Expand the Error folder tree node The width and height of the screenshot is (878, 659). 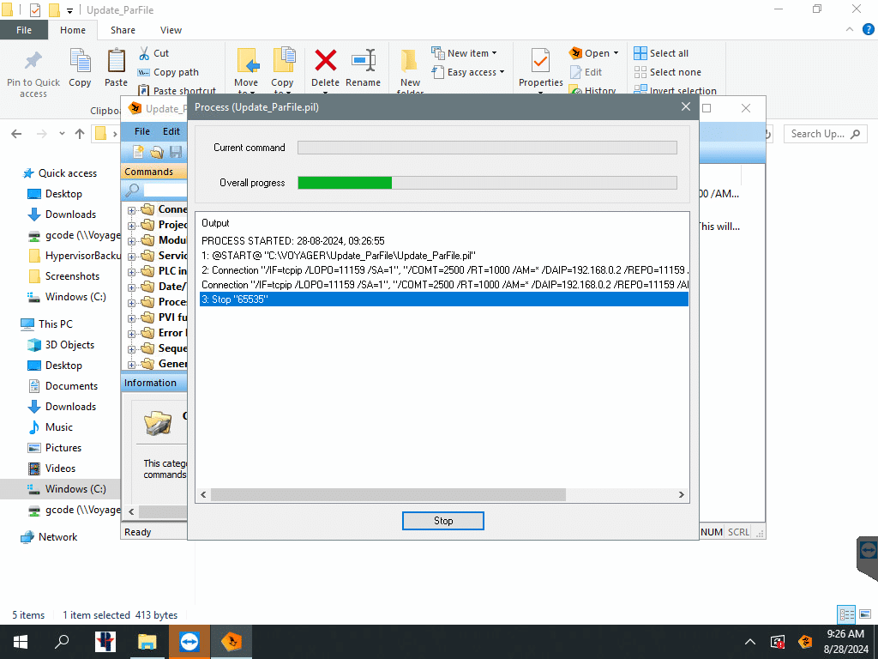point(132,333)
